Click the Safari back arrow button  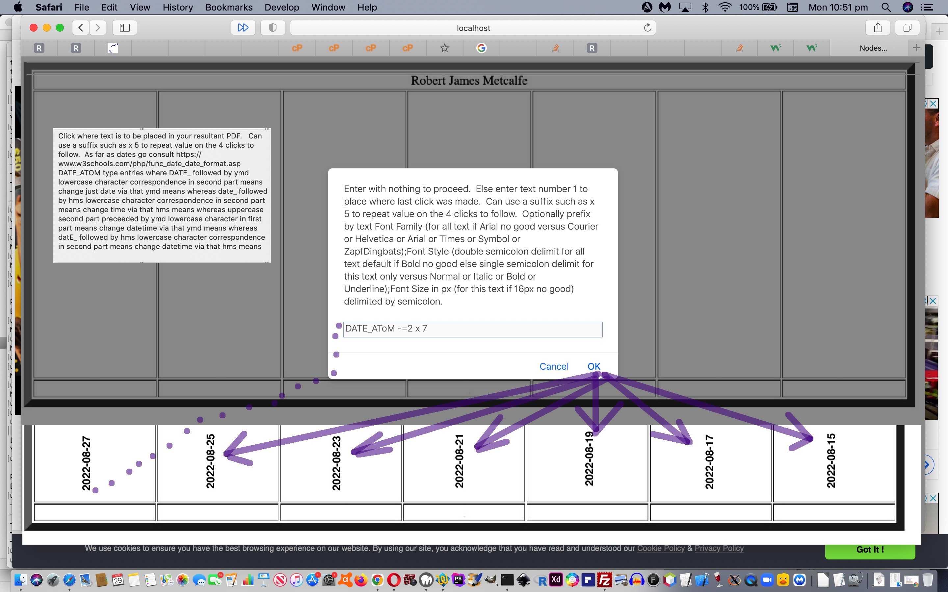(81, 27)
